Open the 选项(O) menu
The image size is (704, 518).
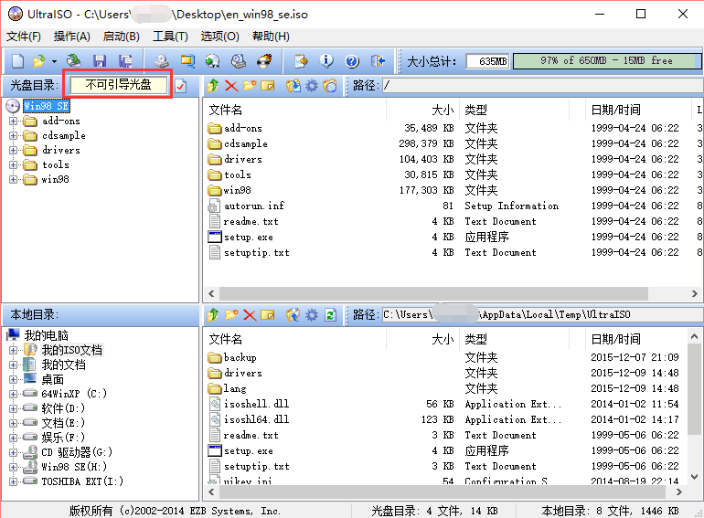[220, 37]
